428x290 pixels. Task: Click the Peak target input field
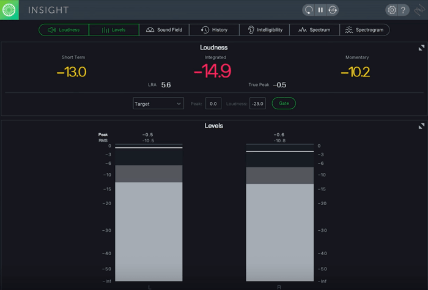pyautogui.click(x=213, y=104)
